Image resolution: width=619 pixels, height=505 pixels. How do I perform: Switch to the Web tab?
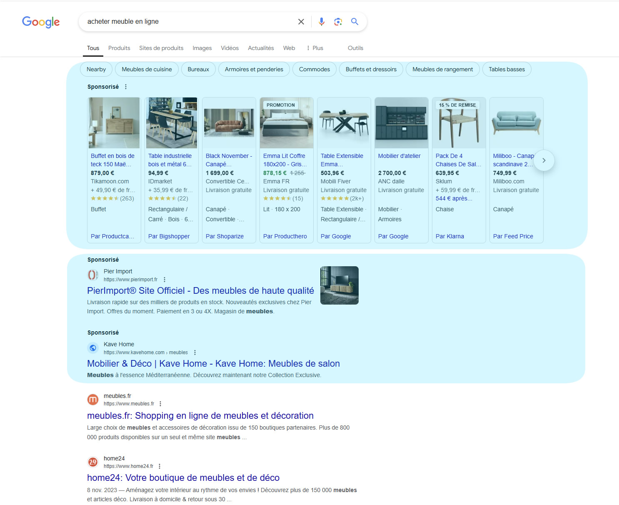tap(289, 48)
